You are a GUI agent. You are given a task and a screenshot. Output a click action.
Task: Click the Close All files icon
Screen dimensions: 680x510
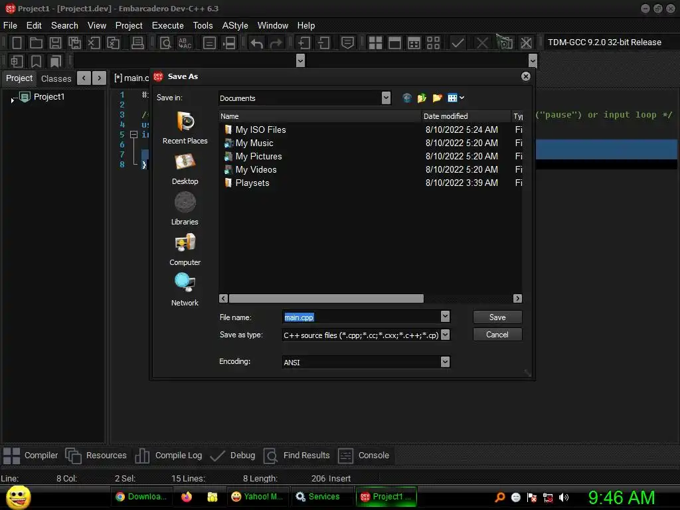113,42
